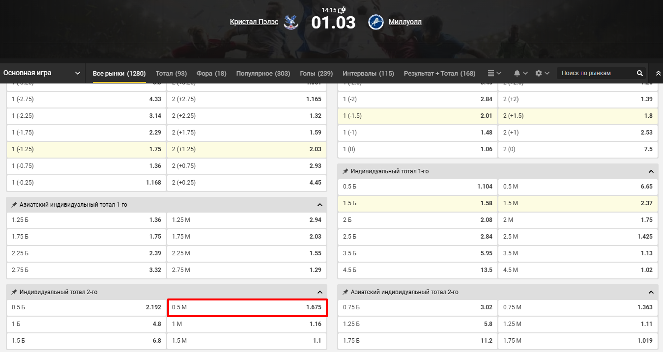Pick handicap 2 (0) at 7.5

coord(578,149)
